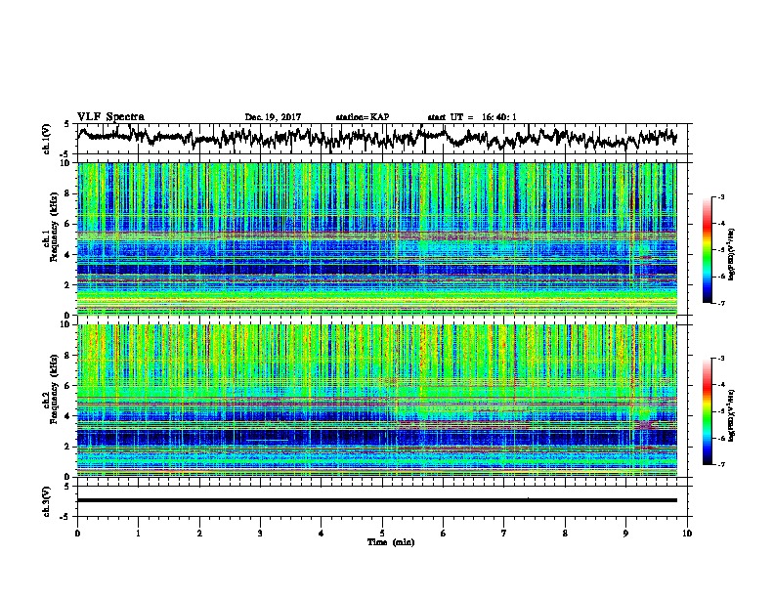Click time-axis tick label "5" under Time (min)

[382, 534]
